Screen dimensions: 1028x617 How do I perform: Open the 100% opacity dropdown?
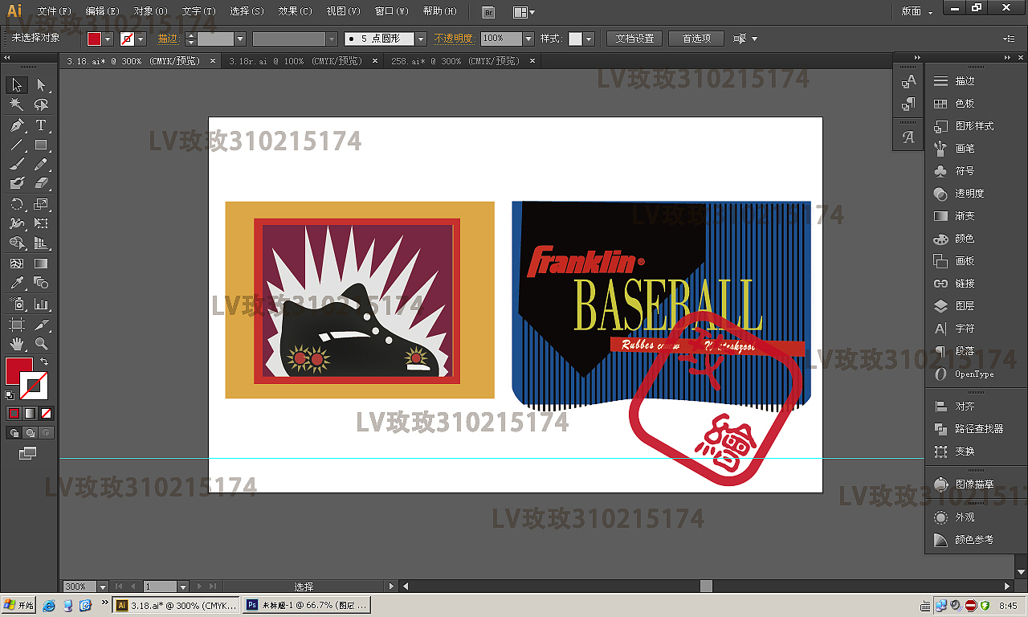pyautogui.click(x=528, y=39)
